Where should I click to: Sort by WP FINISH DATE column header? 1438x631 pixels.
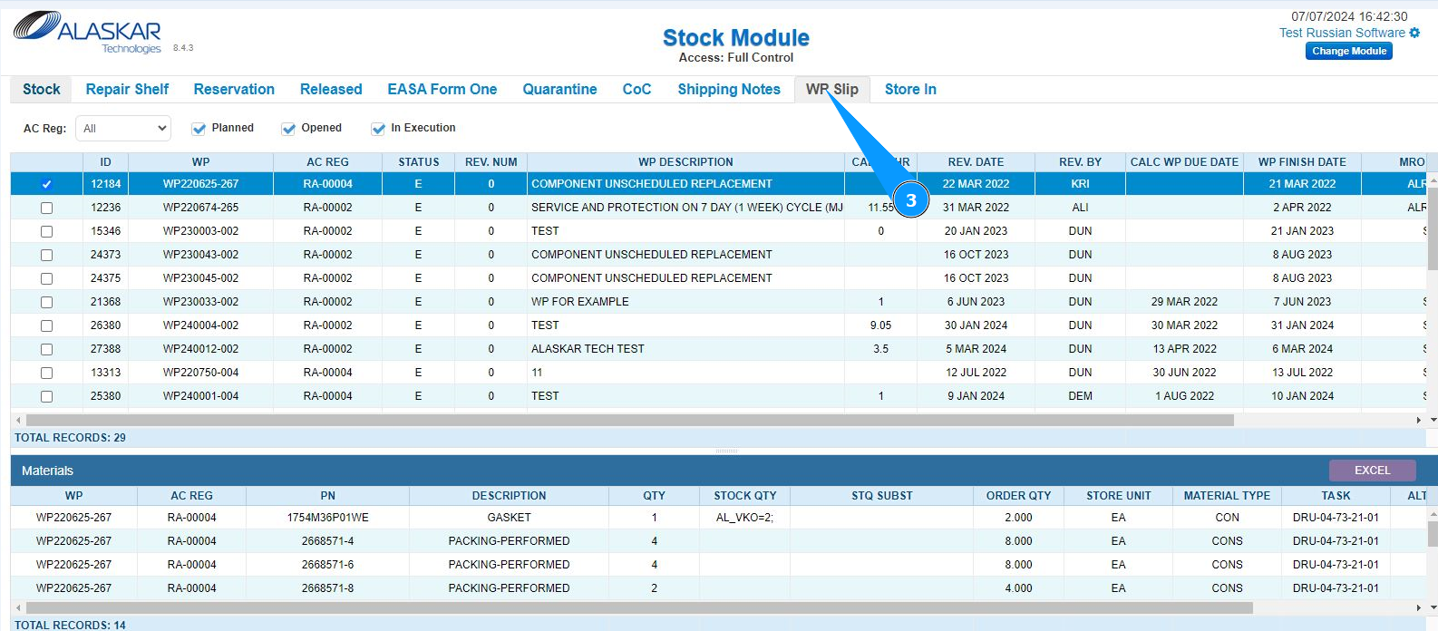coord(1301,162)
